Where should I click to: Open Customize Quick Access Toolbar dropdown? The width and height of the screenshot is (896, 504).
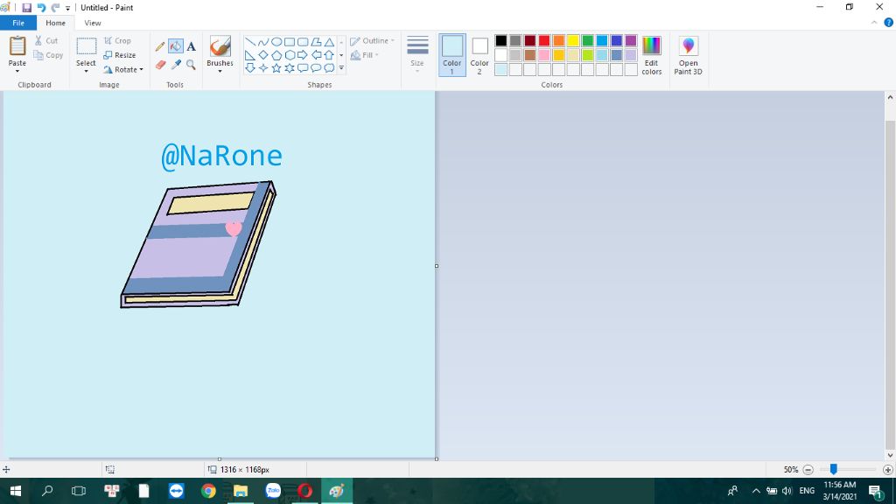click(67, 8)
